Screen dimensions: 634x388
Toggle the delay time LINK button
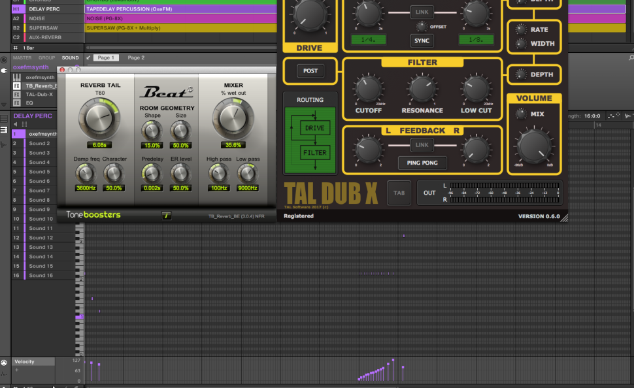[x=422, y=12]
